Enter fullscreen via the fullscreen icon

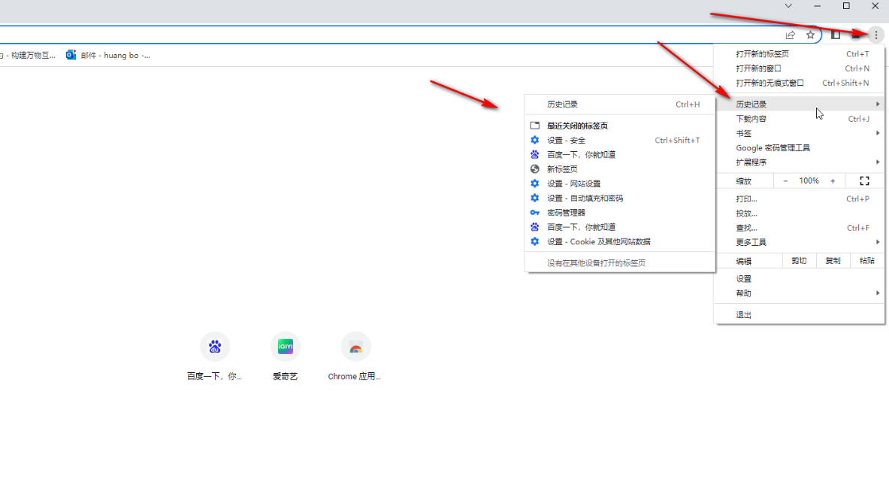point(865,181)
